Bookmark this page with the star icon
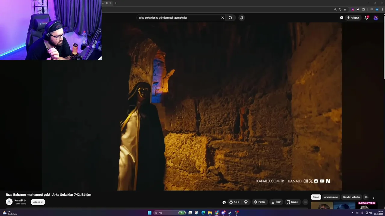 (x=345, y=9)
